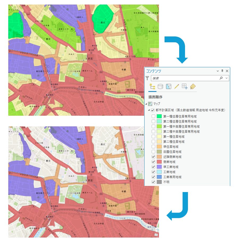Open the List By Editing pencil icon
The image size is (235, 241).
pos(177,86)
